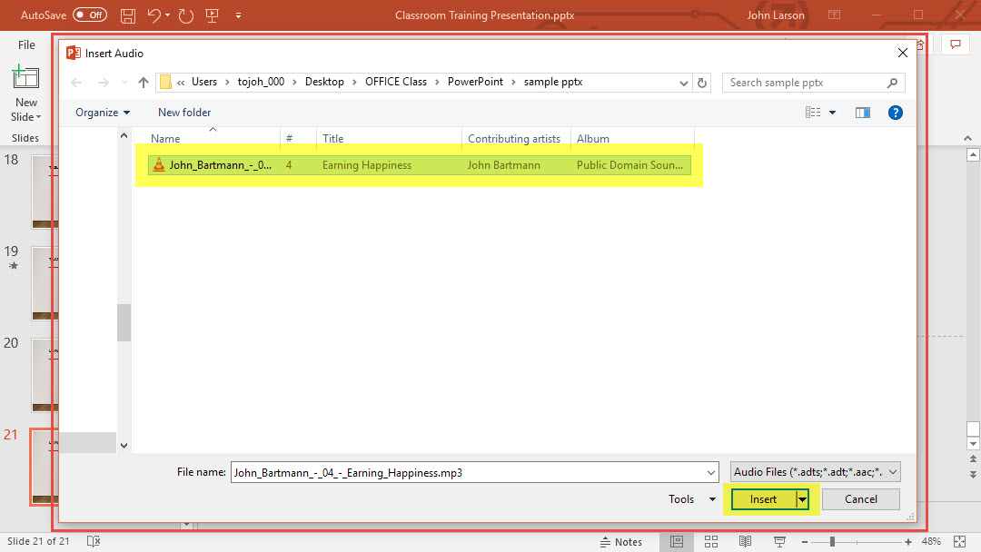981x552 pixels.
Task: Open the File tab
Action: pyautogui.click(x=27, y=44)
